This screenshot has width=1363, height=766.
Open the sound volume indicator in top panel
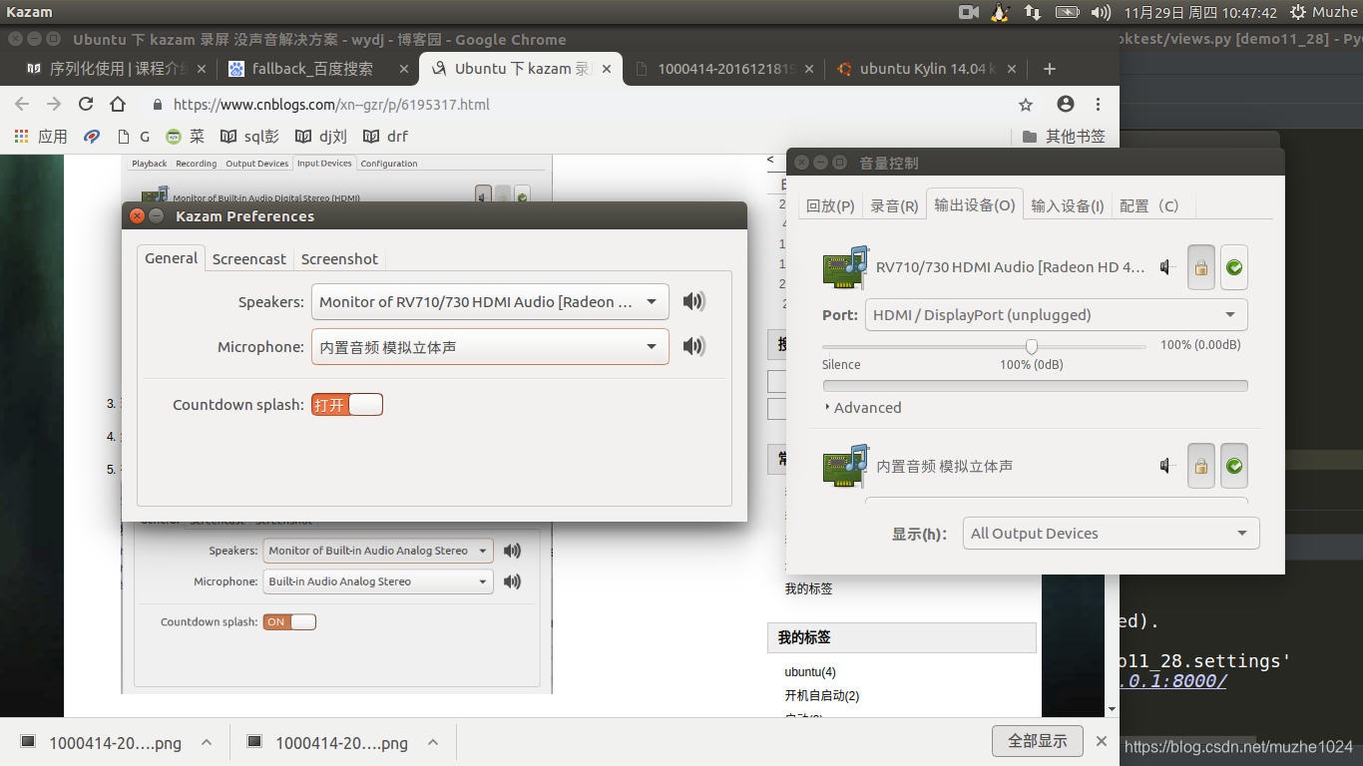1101,12
